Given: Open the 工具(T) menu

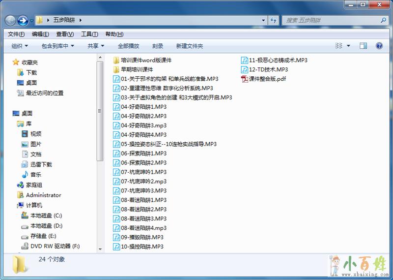Looking at the screenshot, I should click(x=89, y=34).
